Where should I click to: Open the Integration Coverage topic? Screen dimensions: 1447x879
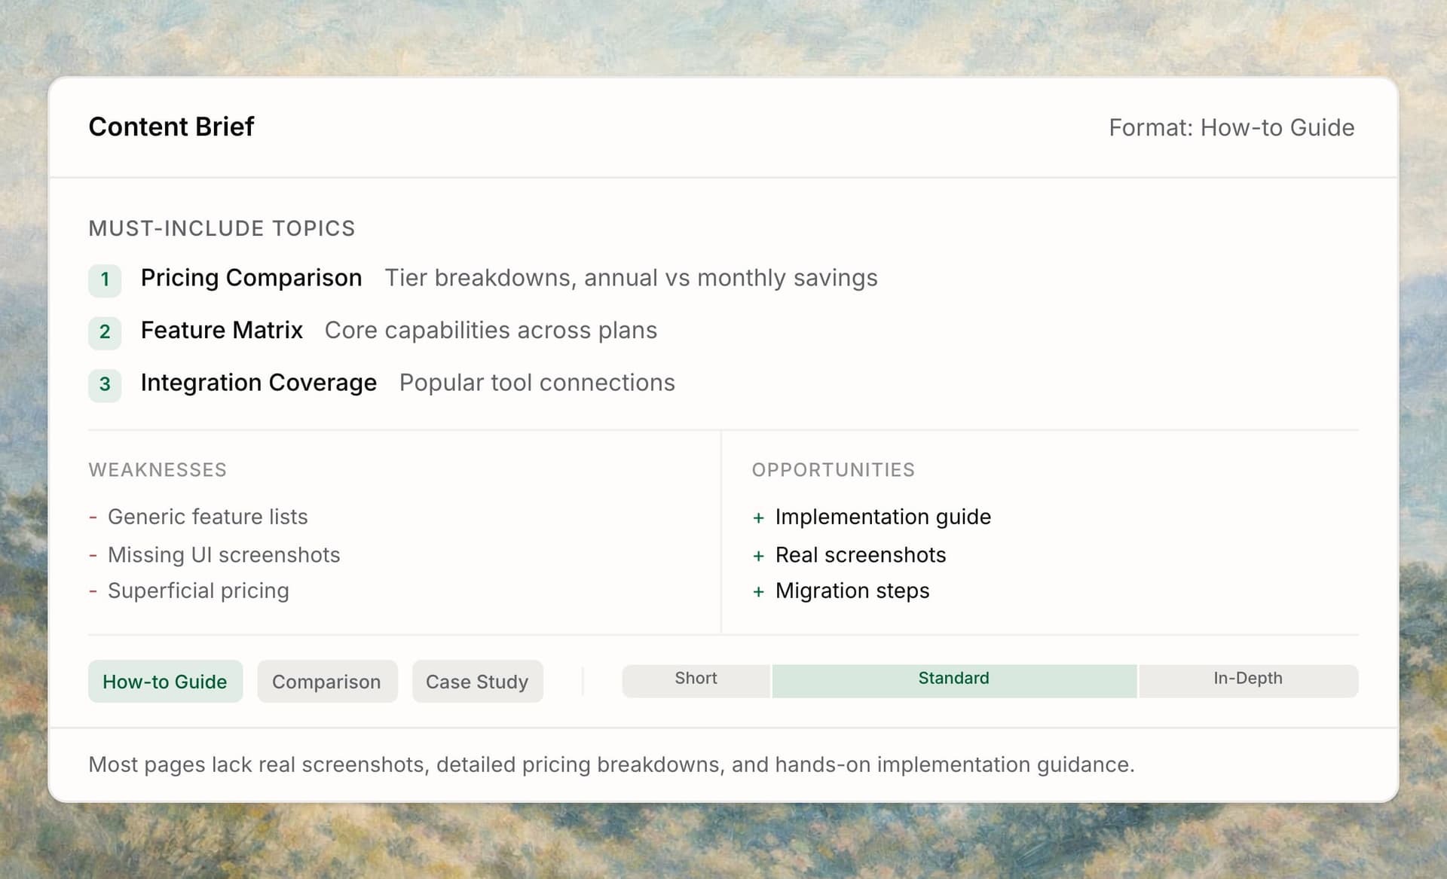pyautogui.click(x=259, y=383)
